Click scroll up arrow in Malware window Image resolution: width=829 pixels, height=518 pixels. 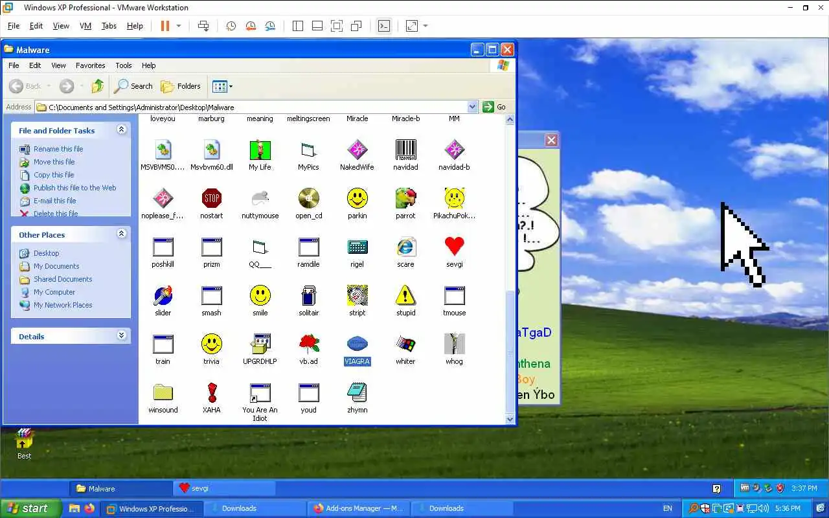point(510,120)
